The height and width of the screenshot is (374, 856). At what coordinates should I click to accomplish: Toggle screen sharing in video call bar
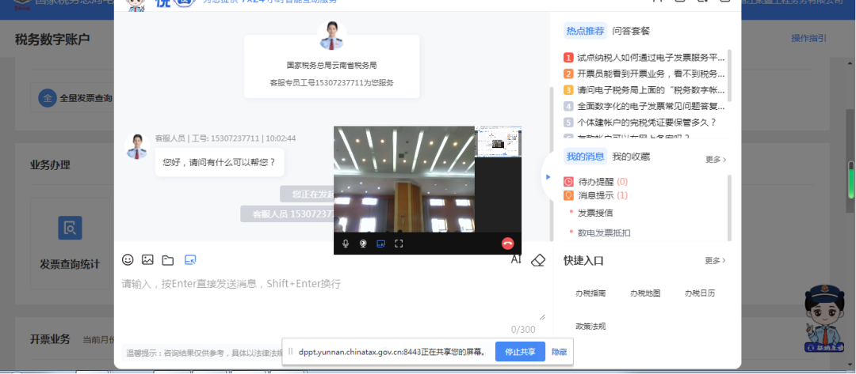381,244
